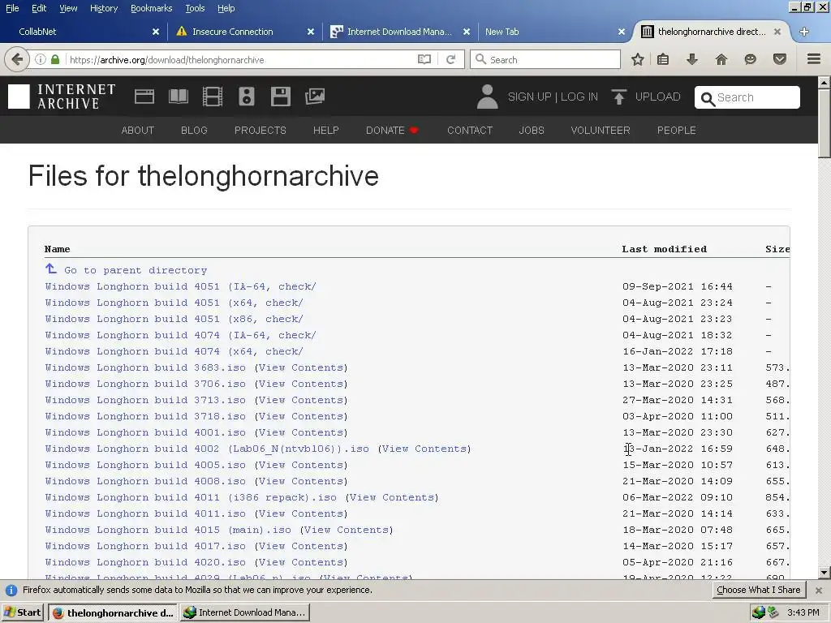
Task: Open the Bookmarks menu
Action: click(x=152, y=8)
